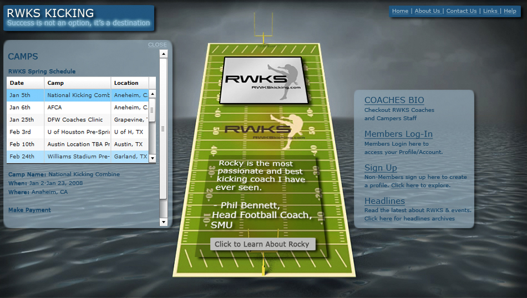Image resolution: width=527 pixels, height=298 pixels.
Task: Select the U of Houston Pre-Spring cell
Action: pyautogui.click(x=77, y=132)
